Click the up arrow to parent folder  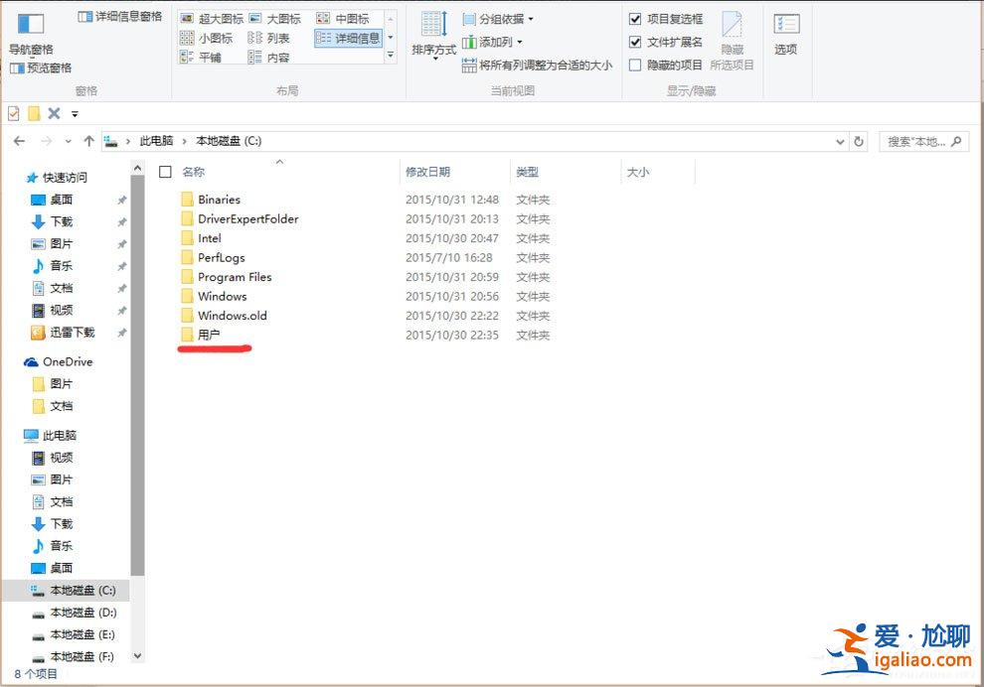pos(88,141)
